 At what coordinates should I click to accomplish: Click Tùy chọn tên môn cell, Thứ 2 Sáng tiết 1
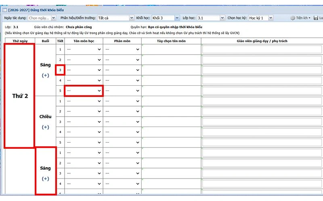[x=171, y=49]
